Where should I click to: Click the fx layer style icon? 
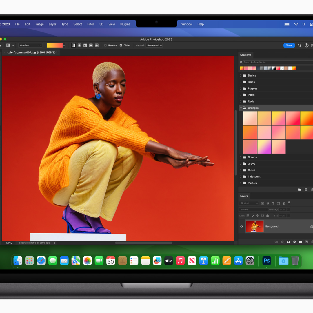point(282,242)
